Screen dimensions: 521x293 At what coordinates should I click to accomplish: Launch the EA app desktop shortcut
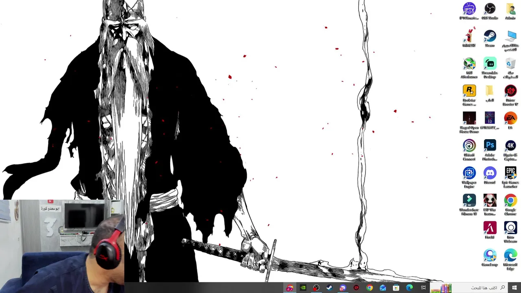click(x=510, y=120)
